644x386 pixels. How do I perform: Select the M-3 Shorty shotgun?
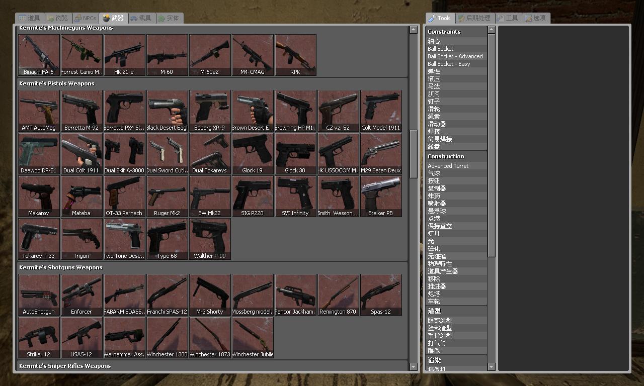(210, 295)
